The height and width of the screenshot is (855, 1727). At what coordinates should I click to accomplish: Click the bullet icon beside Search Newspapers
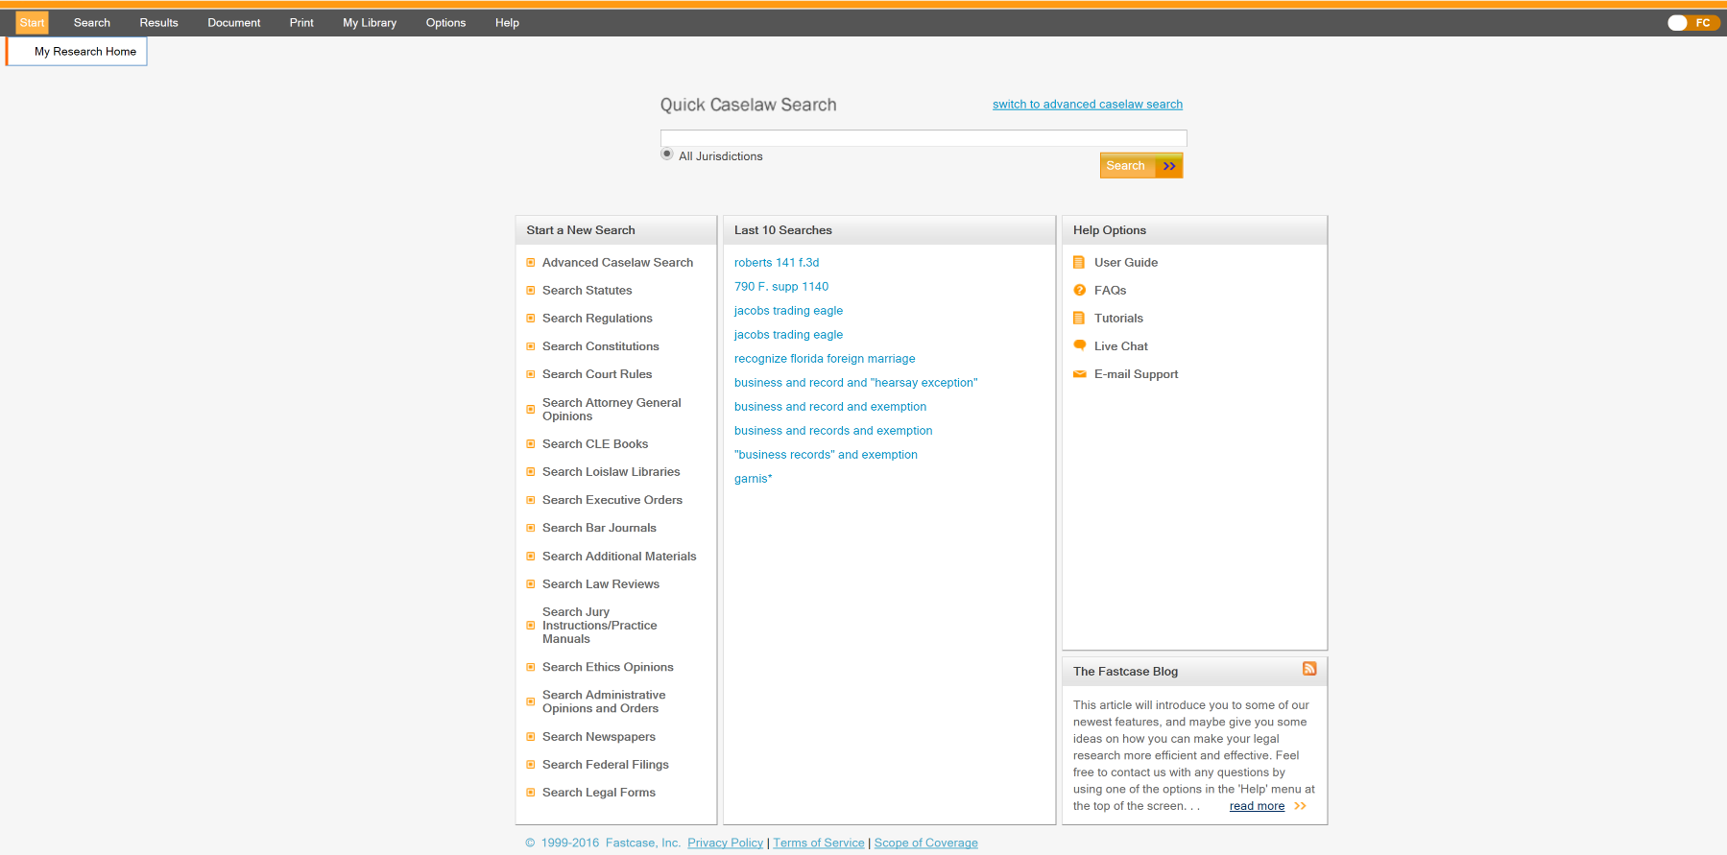coord(531,737)
